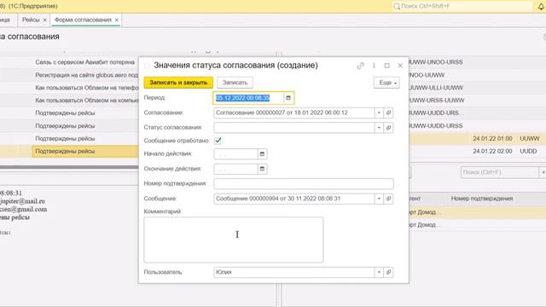Click the UUDD cell
The height and width of the screenshot is (307, 546).
pyautogui.click(x=528, y=152)
